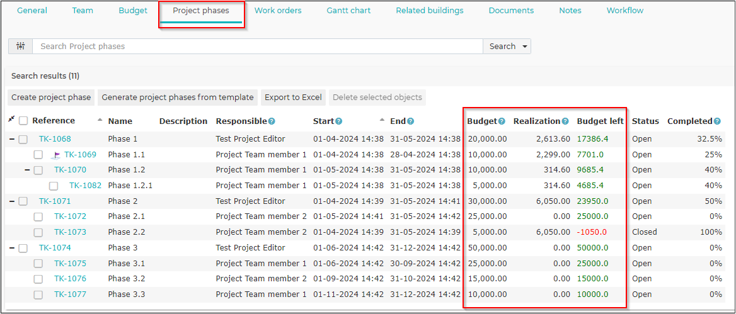Image resolution: width=736 pixels, height=314 pixels.
Task: Sort ascending by Reference column arrow
Action: pos(100,120)
